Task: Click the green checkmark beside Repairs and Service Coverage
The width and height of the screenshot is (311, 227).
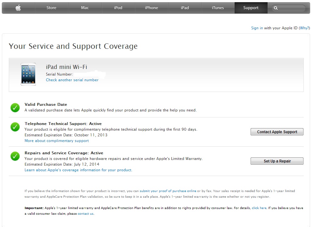Action: pyautogui.click(x=15, y=156)
